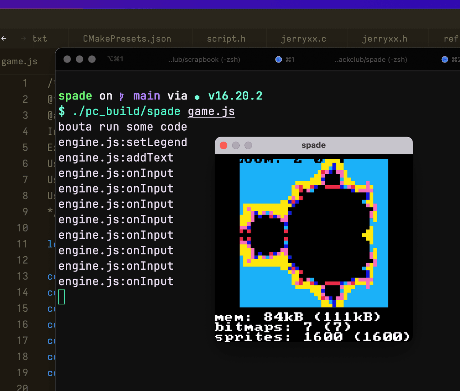Switch to the script.h tab
This screenshot has width=460, height=391.
point(226,39)
